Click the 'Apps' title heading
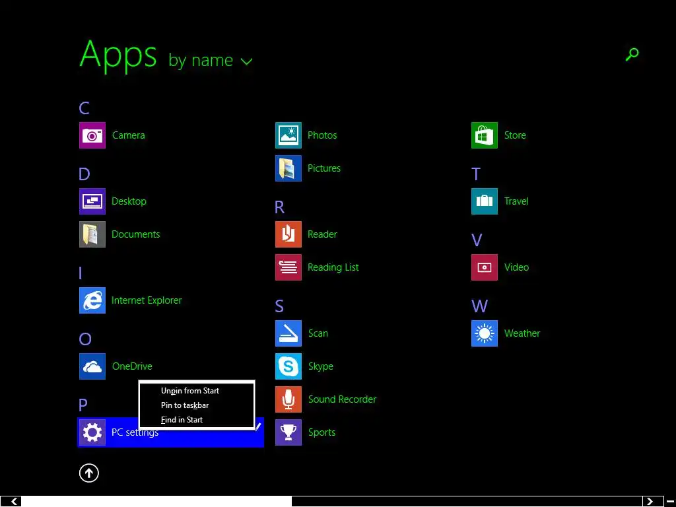 (x=118, y=55)
